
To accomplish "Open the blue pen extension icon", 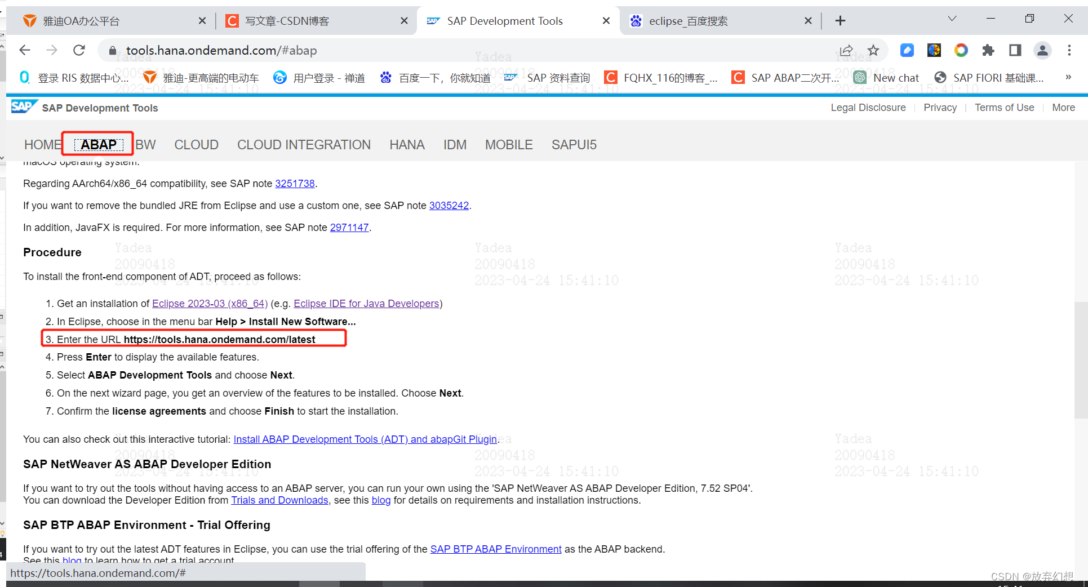I will point(907,50).
